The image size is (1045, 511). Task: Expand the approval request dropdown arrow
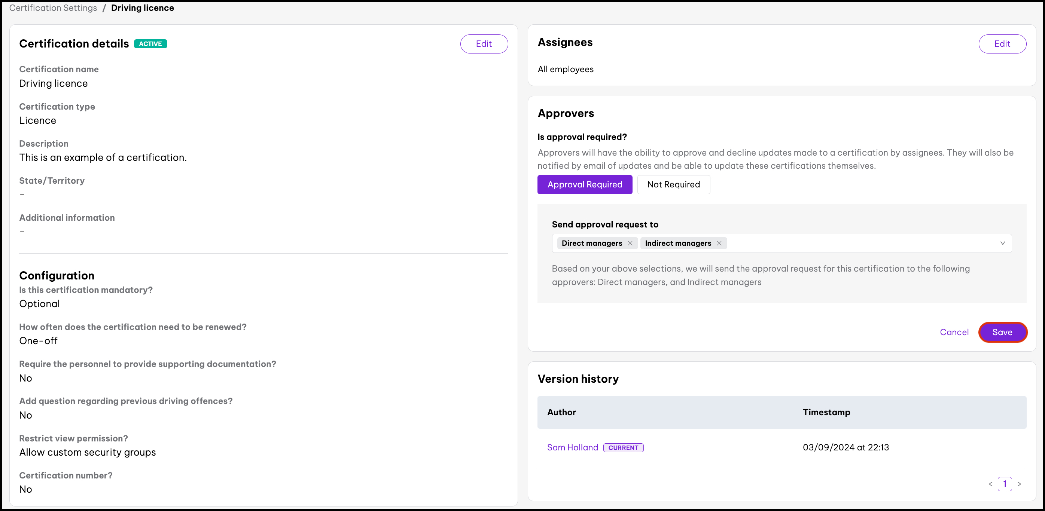coord(1002,243)
